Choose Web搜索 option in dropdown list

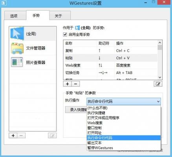tap(124, 123)
